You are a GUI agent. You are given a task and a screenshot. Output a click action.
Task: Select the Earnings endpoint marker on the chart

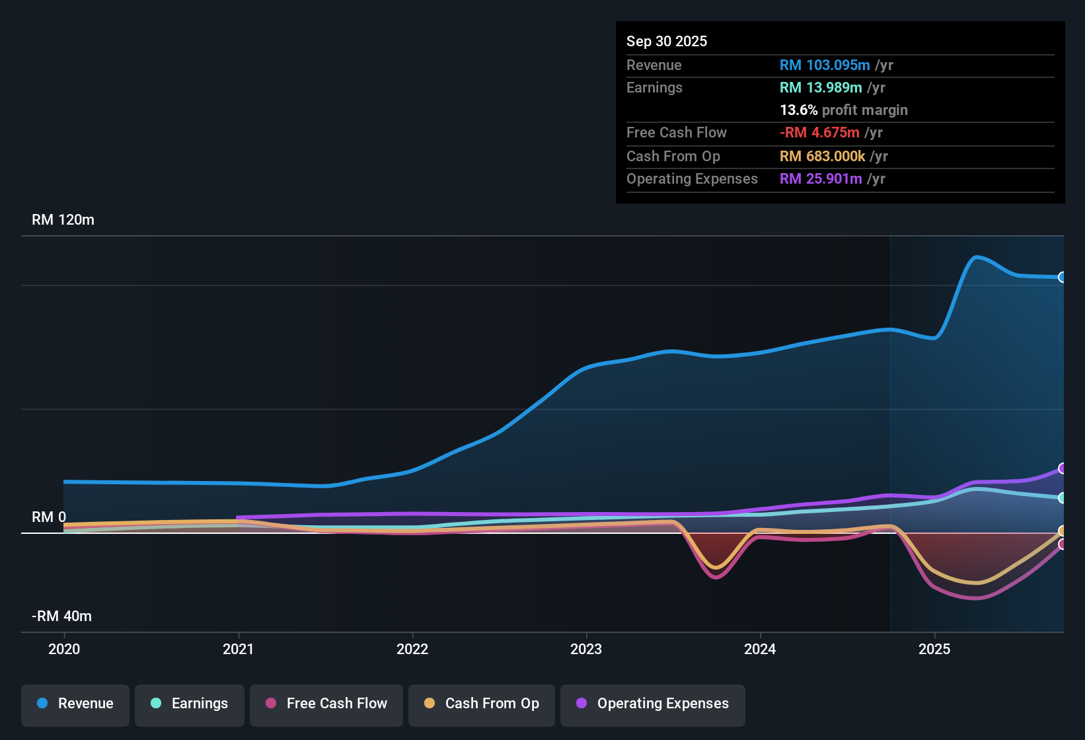pos(1063,498)
